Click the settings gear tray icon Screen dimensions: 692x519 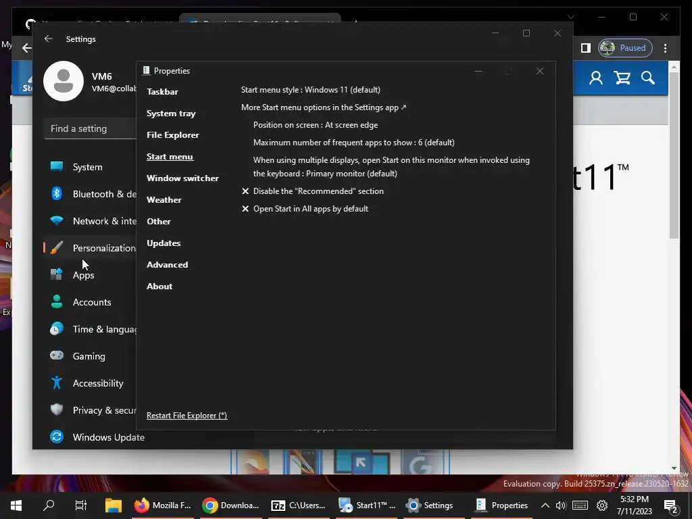pyautogui.click(x=602, y=505)
